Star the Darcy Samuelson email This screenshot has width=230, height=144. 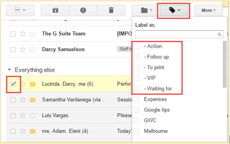click(22, 50)
